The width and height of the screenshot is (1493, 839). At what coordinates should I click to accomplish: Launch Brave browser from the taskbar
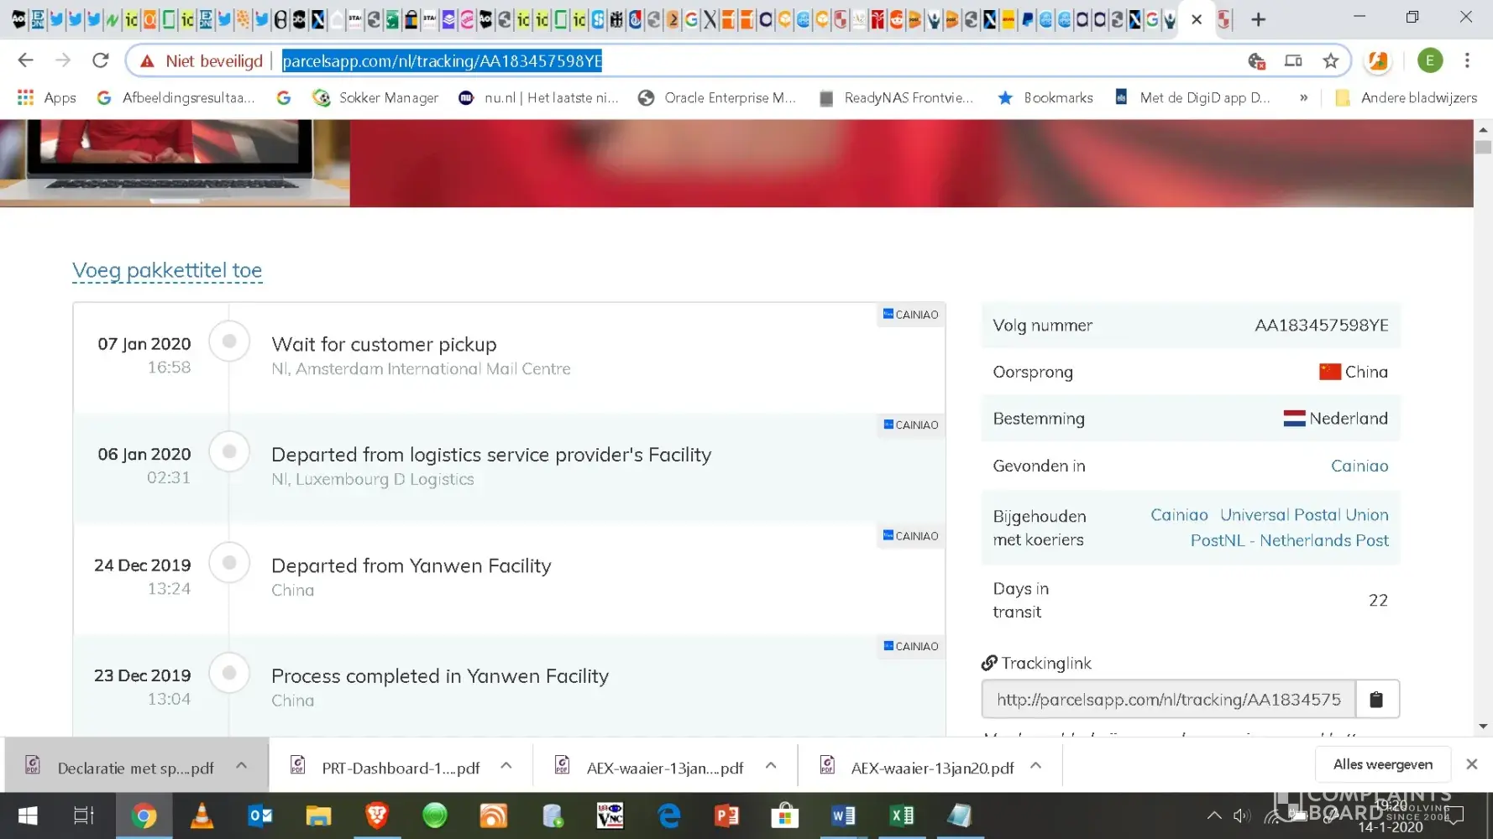[377, 816]
